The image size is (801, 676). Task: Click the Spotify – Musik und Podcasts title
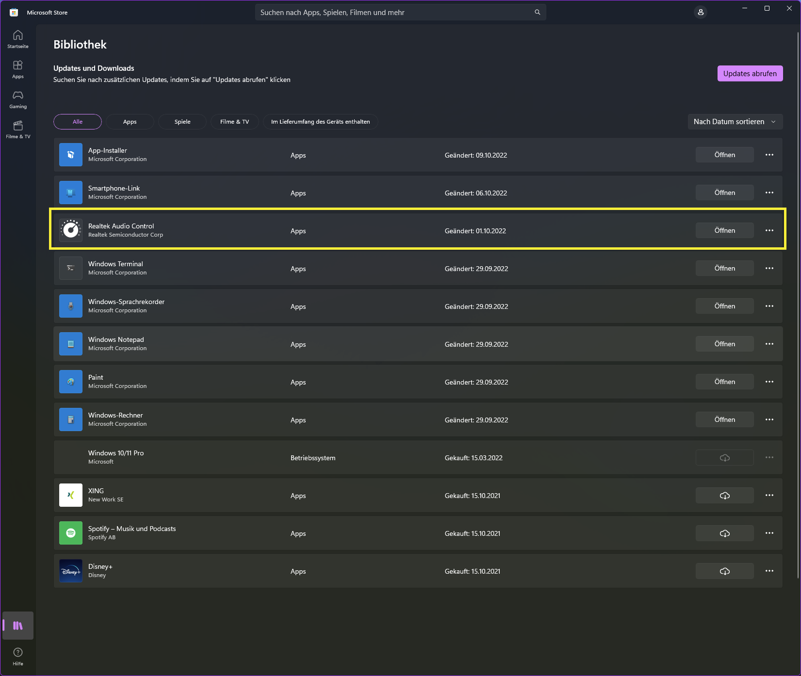coord(132,529)
